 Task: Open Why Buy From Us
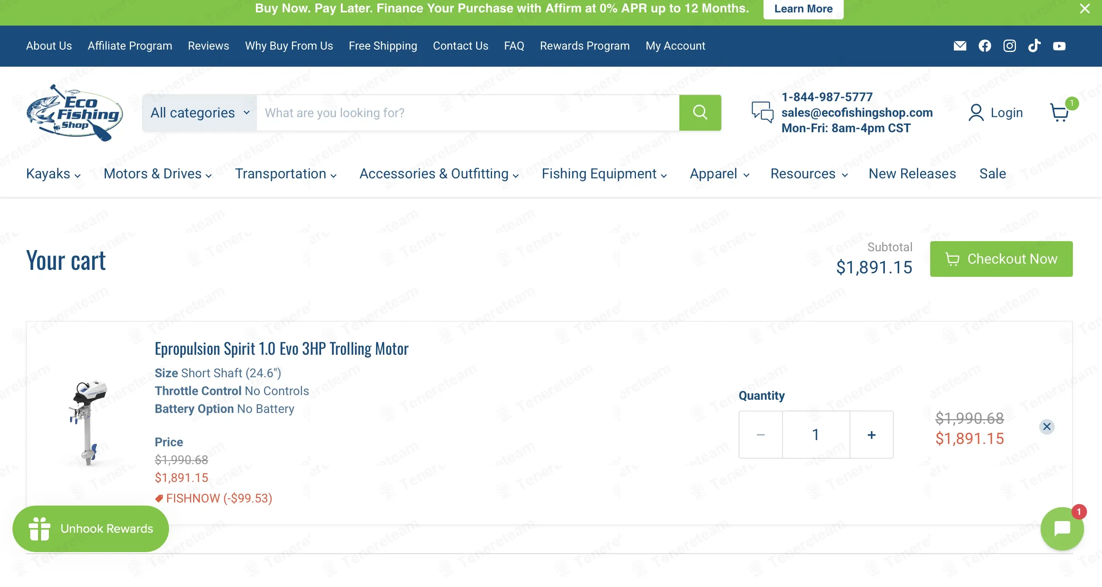pos(289,46)
